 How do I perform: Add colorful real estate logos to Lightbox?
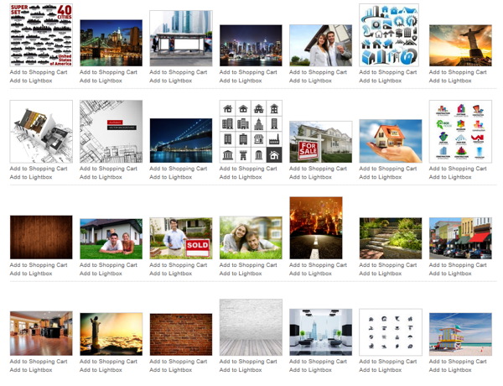pyautogui.click(x=450, y=177)
